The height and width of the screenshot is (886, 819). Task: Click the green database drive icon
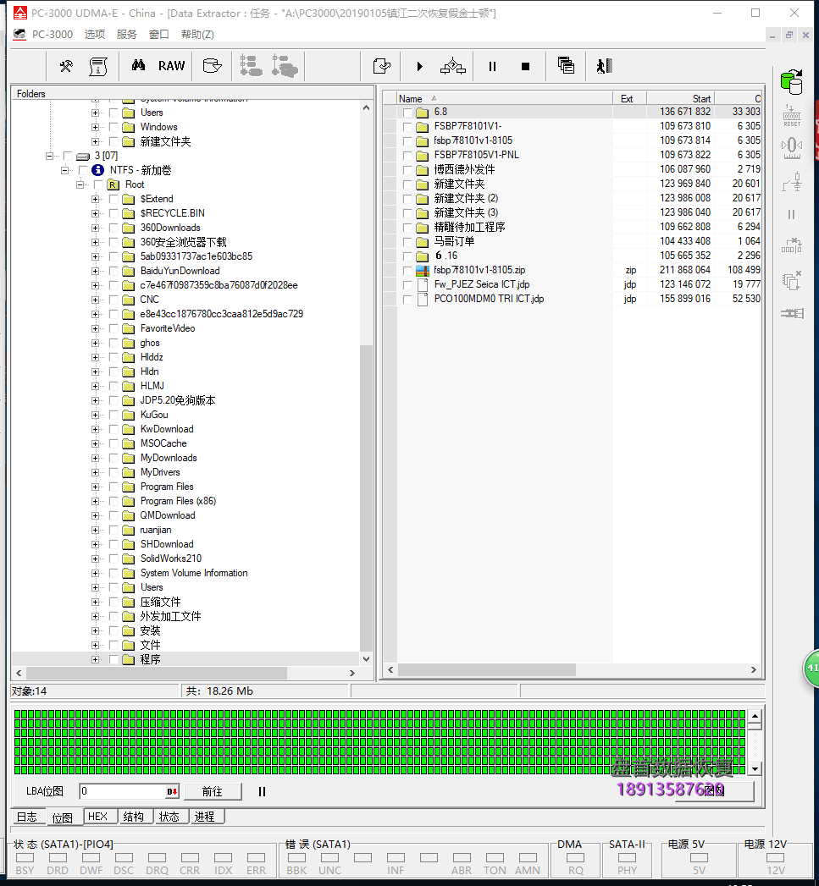pos(791,81)
